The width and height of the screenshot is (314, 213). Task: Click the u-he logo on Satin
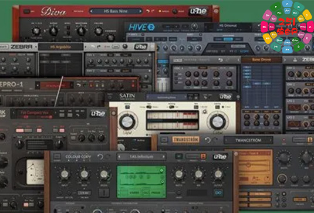[x=226, y=97]
